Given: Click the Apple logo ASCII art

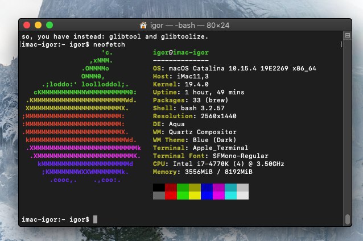Looking at the screenshot, I should click(x=81, y=116).
